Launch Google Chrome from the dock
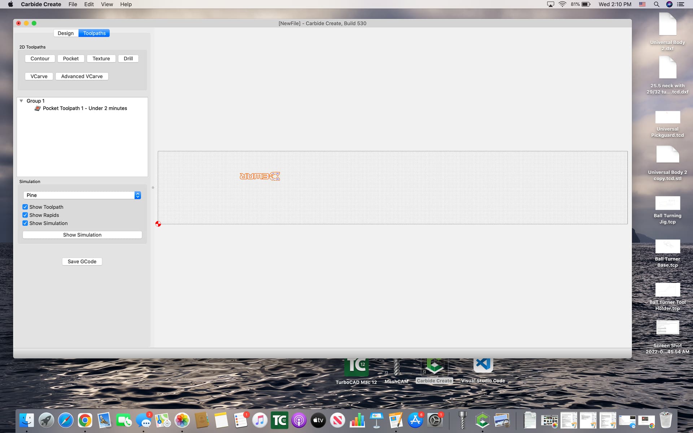Viewport: 693px width, 433px height. coord(85,420)
